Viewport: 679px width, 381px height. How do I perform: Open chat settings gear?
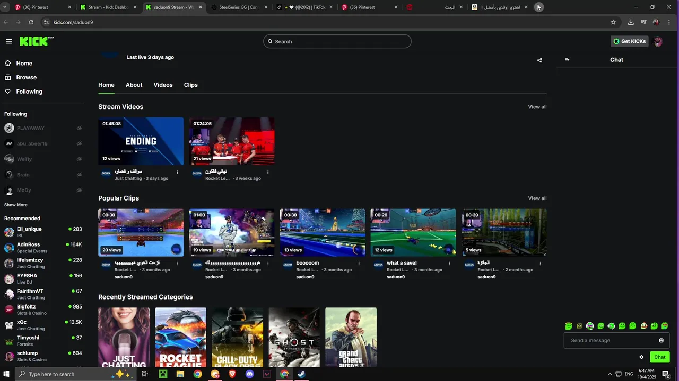coord(641,357)
